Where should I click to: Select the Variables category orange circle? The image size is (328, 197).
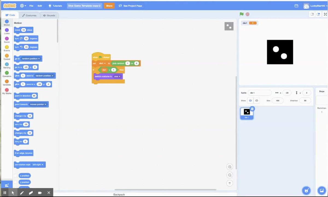pos(7,81)
